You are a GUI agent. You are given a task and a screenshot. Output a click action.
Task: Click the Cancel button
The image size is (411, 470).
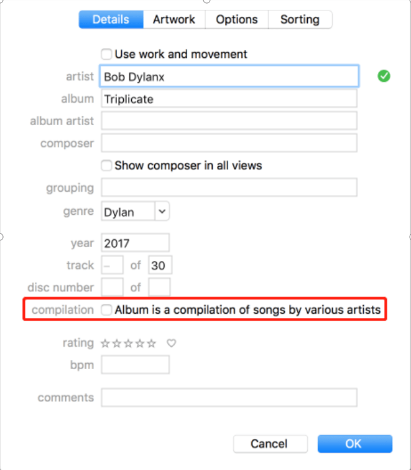tap(269, 444)
